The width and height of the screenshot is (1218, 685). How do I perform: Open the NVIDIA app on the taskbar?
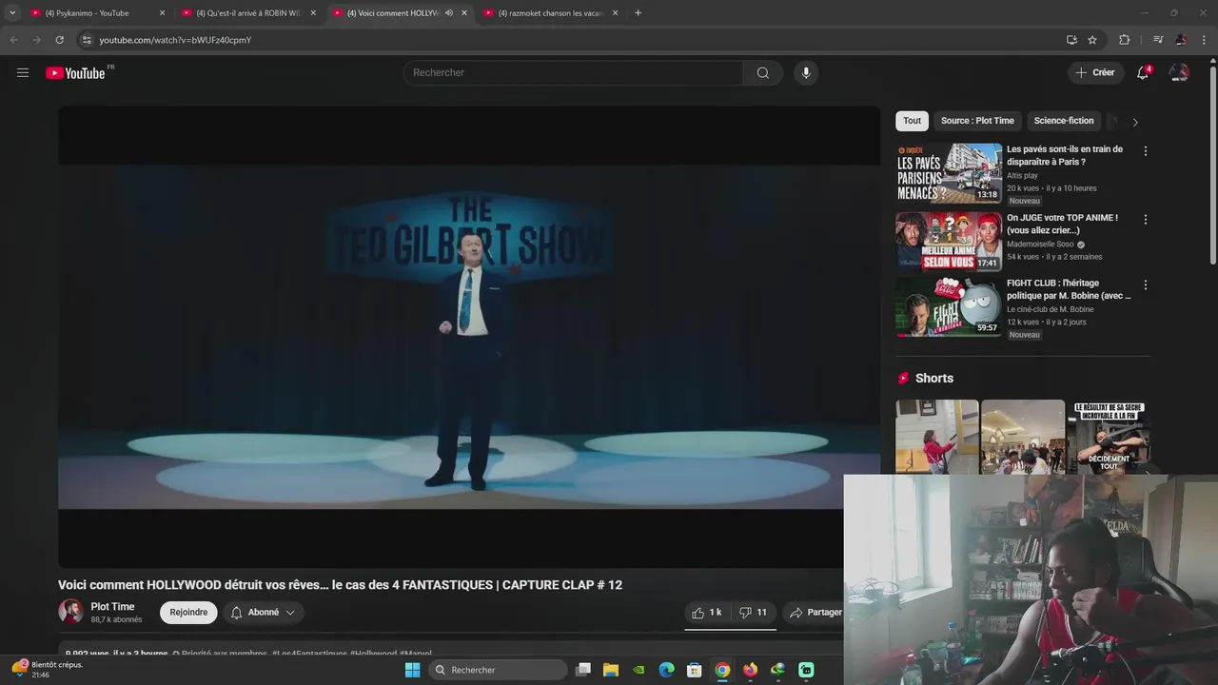pyautogui.click(x=638, y=670)
